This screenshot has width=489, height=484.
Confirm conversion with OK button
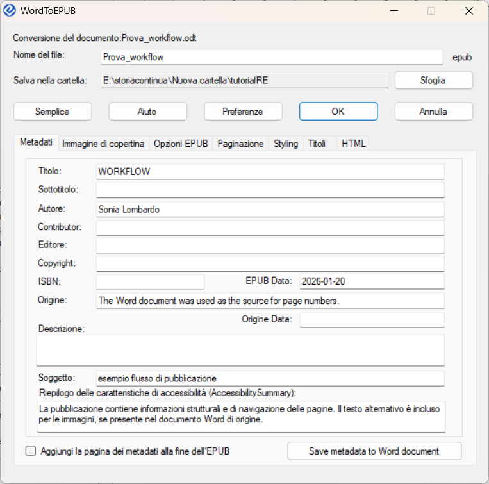click(338, 112)
